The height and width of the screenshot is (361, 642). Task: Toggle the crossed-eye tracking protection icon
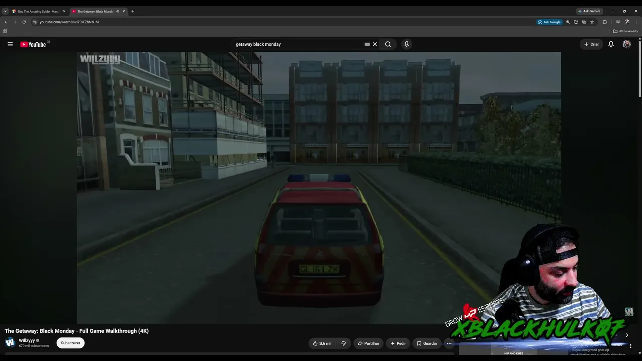(x=584, y=22)
